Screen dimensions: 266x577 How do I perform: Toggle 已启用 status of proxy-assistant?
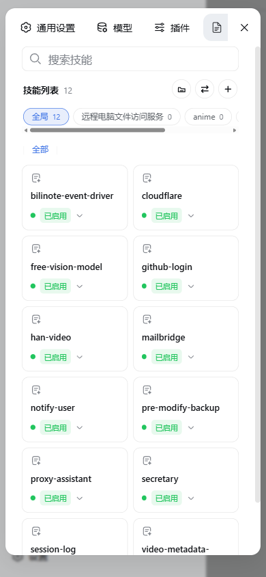pos(55,498)
